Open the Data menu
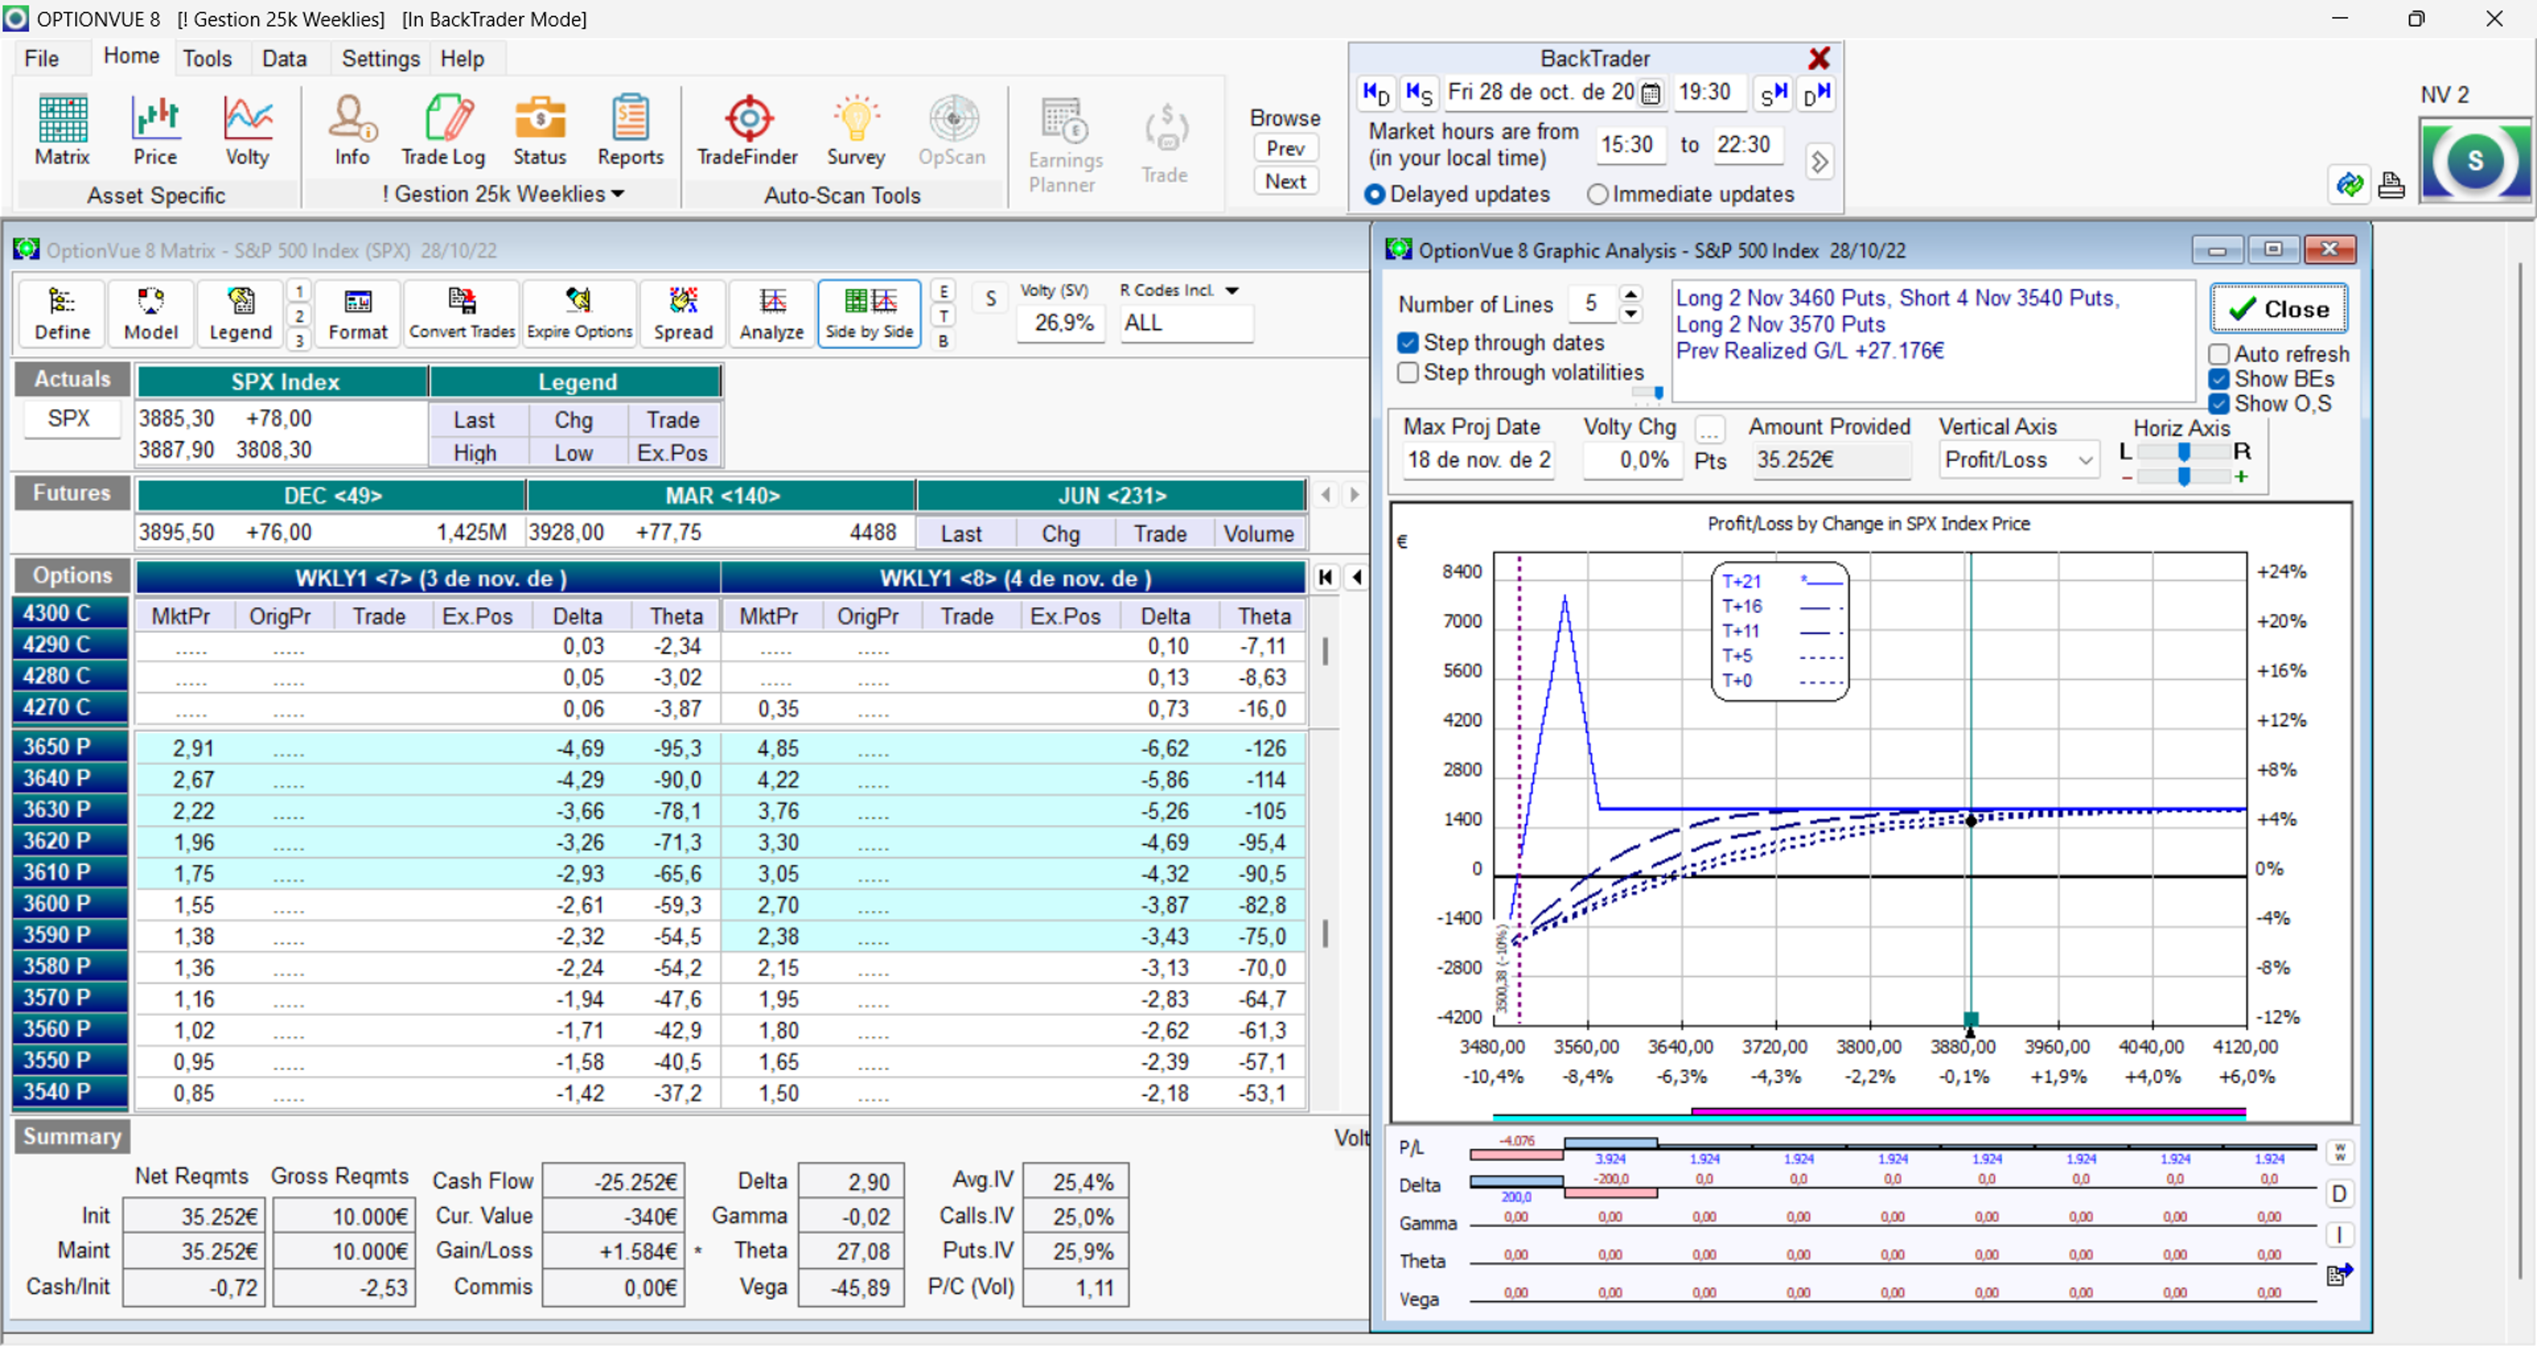The width and height of the screenshot is (2537, 1347). point(285,58)
